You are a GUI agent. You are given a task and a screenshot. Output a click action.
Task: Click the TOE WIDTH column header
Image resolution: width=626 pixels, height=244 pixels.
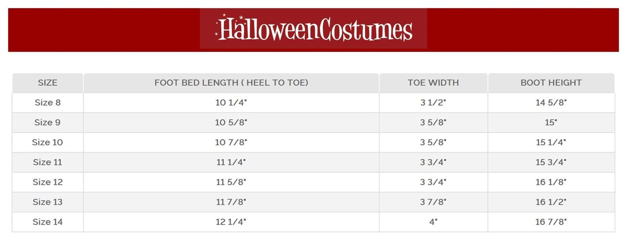[433, 83]
